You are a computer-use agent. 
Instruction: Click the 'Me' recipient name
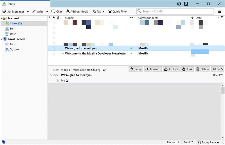point(63,81)
